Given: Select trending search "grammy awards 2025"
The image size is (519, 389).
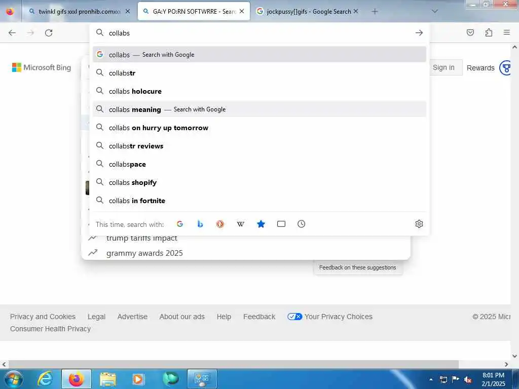Looking at the screenshot, I should [x=144, y=253].
